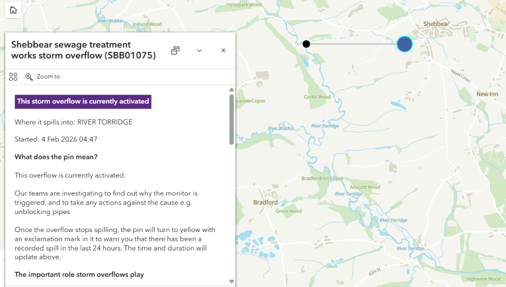Click the Shebbear village label on map
506x287 pixels.
click(436, 24)
